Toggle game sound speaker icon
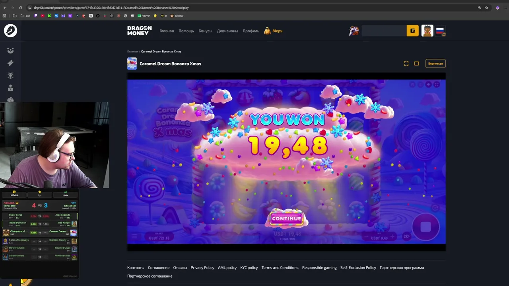Screen dimensions: 509x286 [x=428, y=84]
